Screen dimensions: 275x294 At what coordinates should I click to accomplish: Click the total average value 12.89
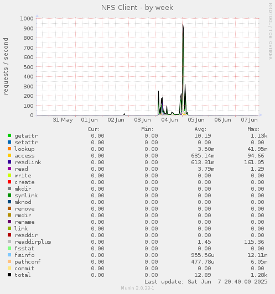(x=203, y=275)
